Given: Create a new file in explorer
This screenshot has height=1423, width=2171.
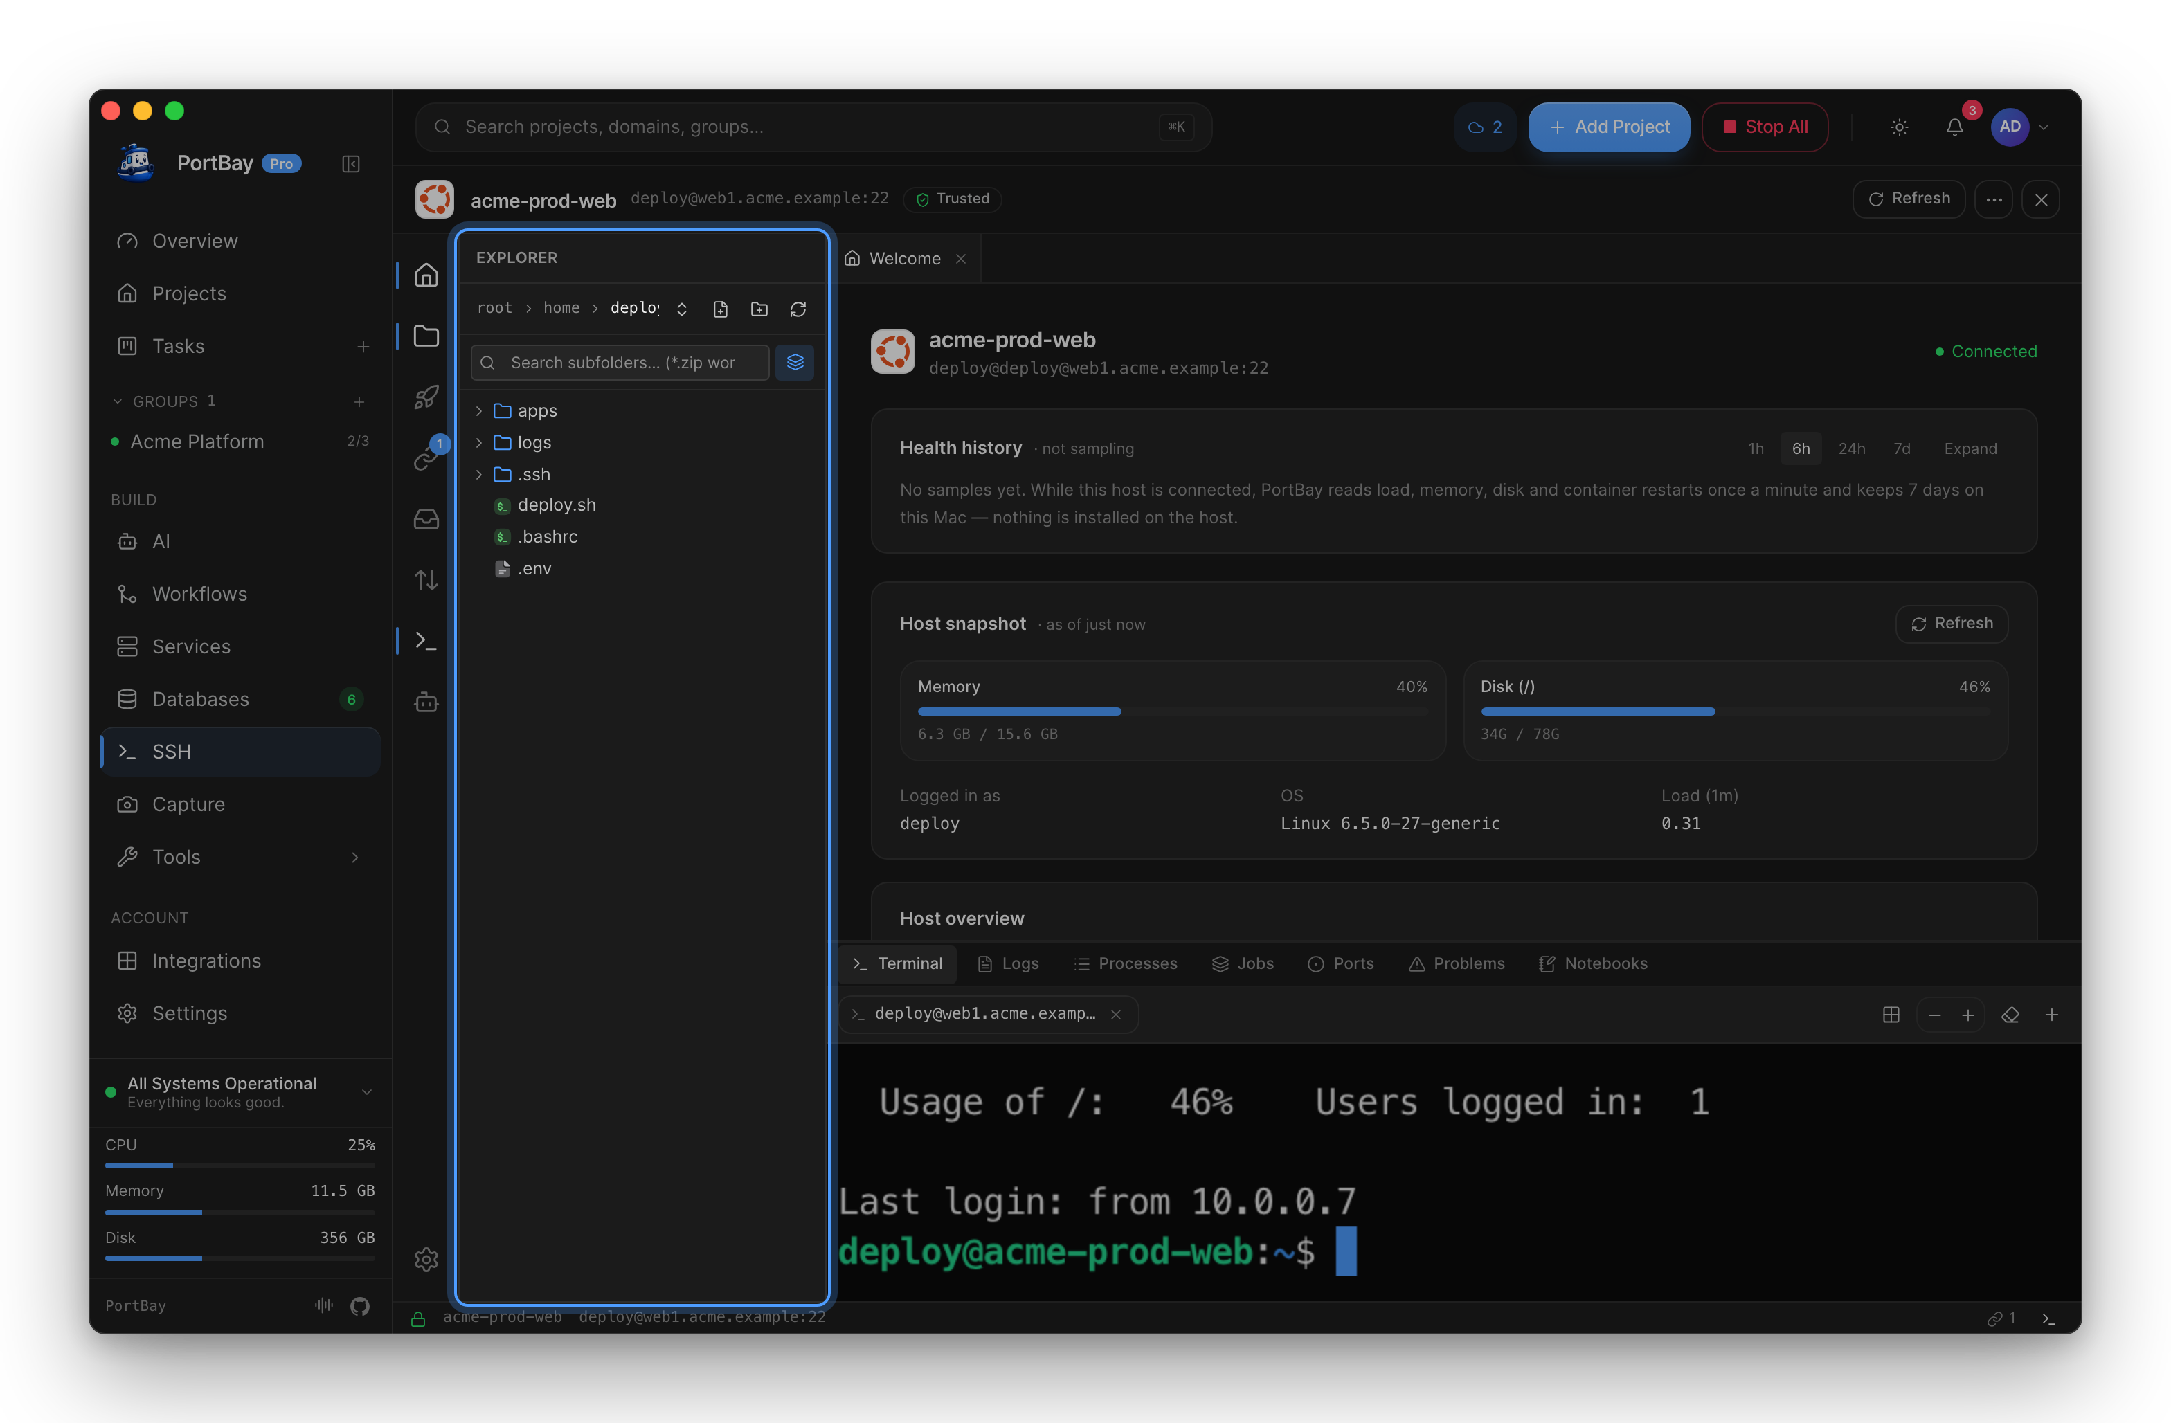Looking at the screenshot, I should 721,309.
